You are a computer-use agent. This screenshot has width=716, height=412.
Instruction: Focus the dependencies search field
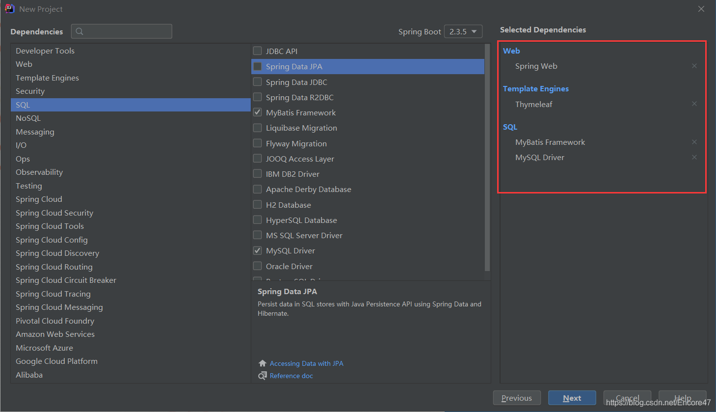point(122,31)
